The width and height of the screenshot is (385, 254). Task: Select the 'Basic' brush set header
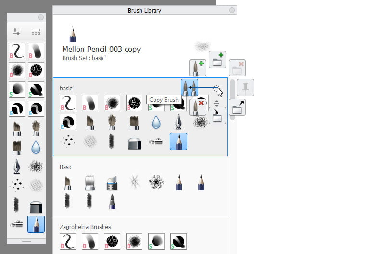click(66, 167)
